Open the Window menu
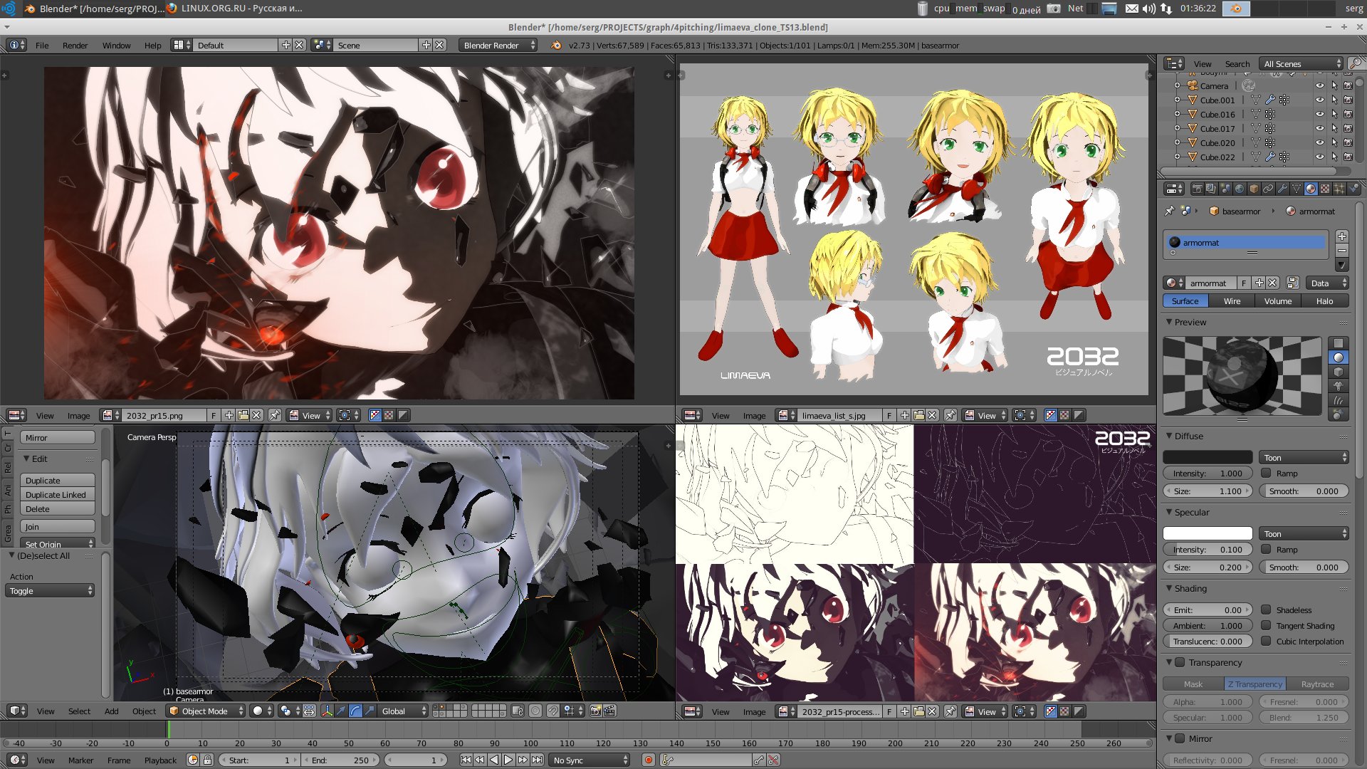This screenshot has width=1367, height=769. (116, 46)
